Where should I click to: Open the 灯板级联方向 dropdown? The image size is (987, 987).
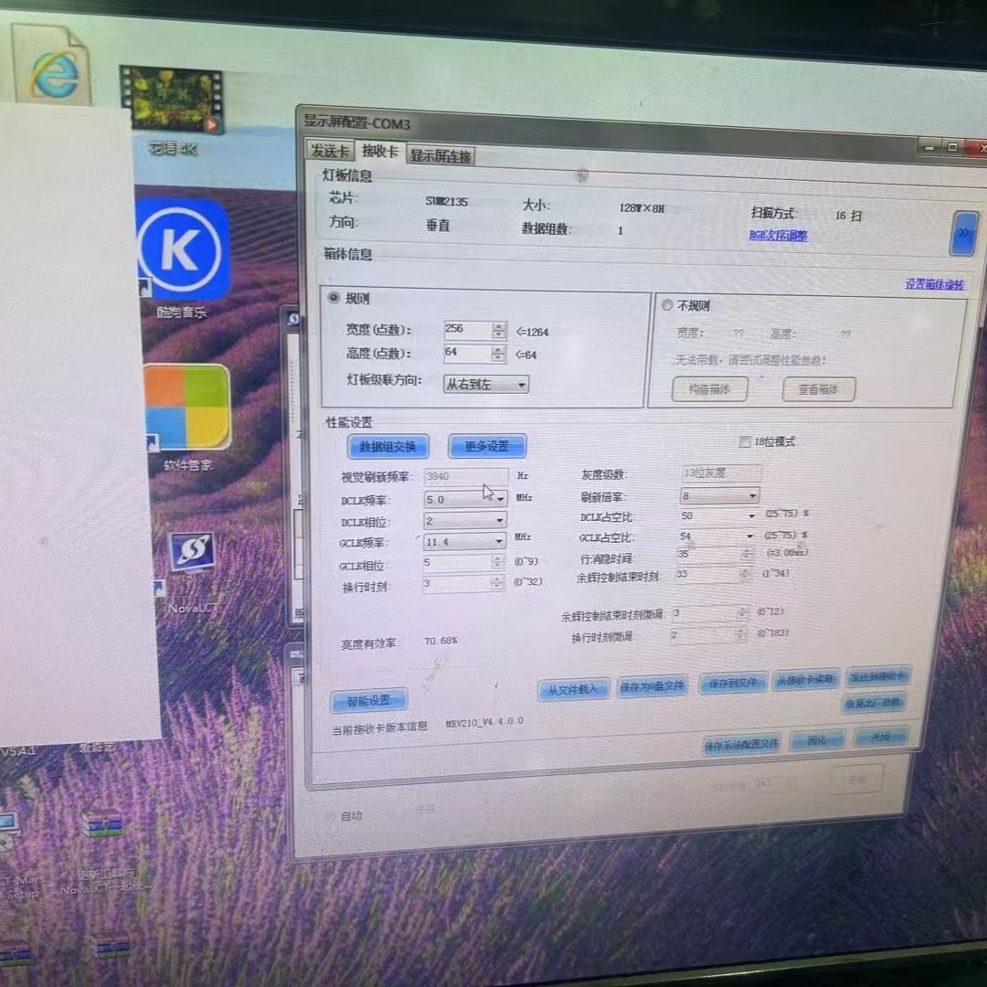[x=486, y=384]
